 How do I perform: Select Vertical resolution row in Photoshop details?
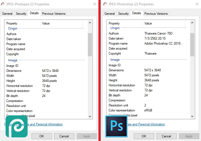[148, 90]
